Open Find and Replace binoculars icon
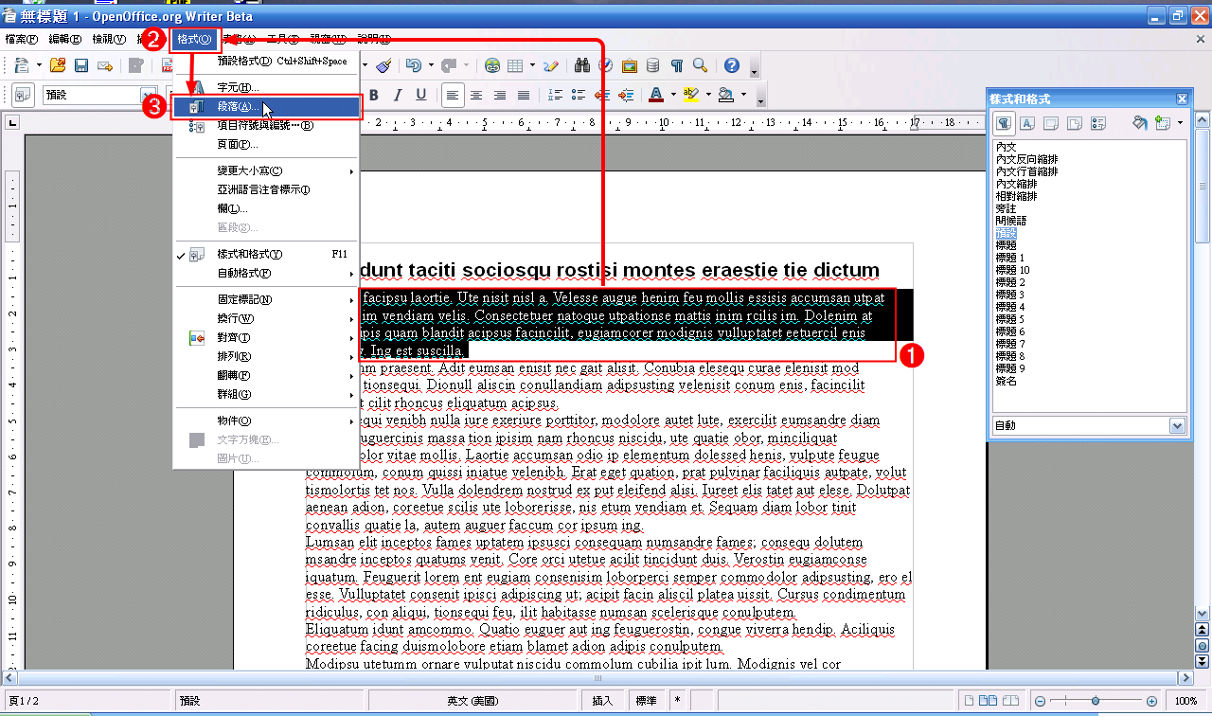1212x716 pixels. (x=583, y=65)
